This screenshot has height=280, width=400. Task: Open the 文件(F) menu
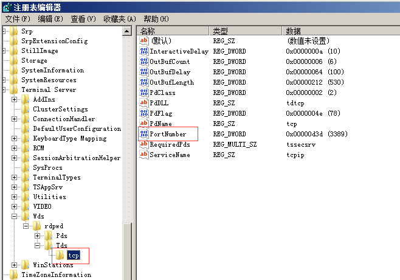pos(18,19)
